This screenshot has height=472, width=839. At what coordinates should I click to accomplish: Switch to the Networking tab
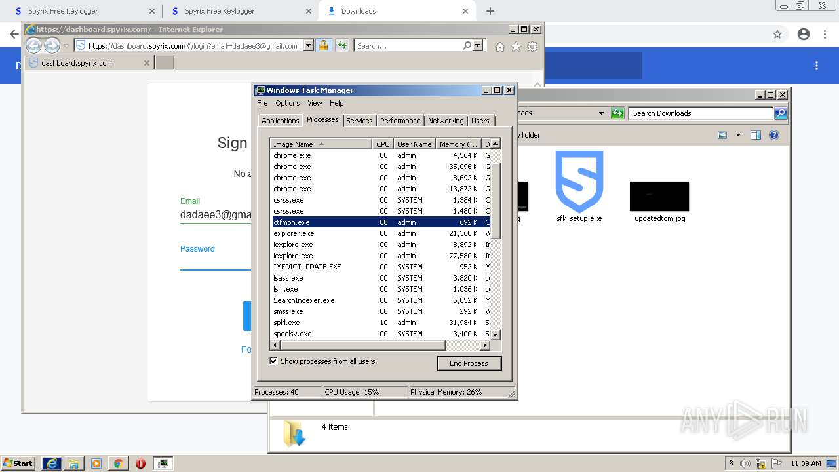click(x=446, y=121)
